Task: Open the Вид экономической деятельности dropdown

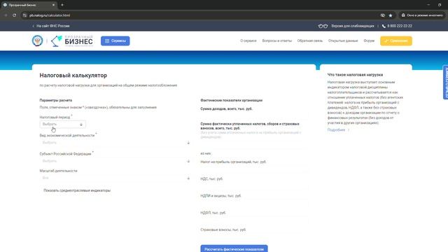Action: click(x=115, y=143)
